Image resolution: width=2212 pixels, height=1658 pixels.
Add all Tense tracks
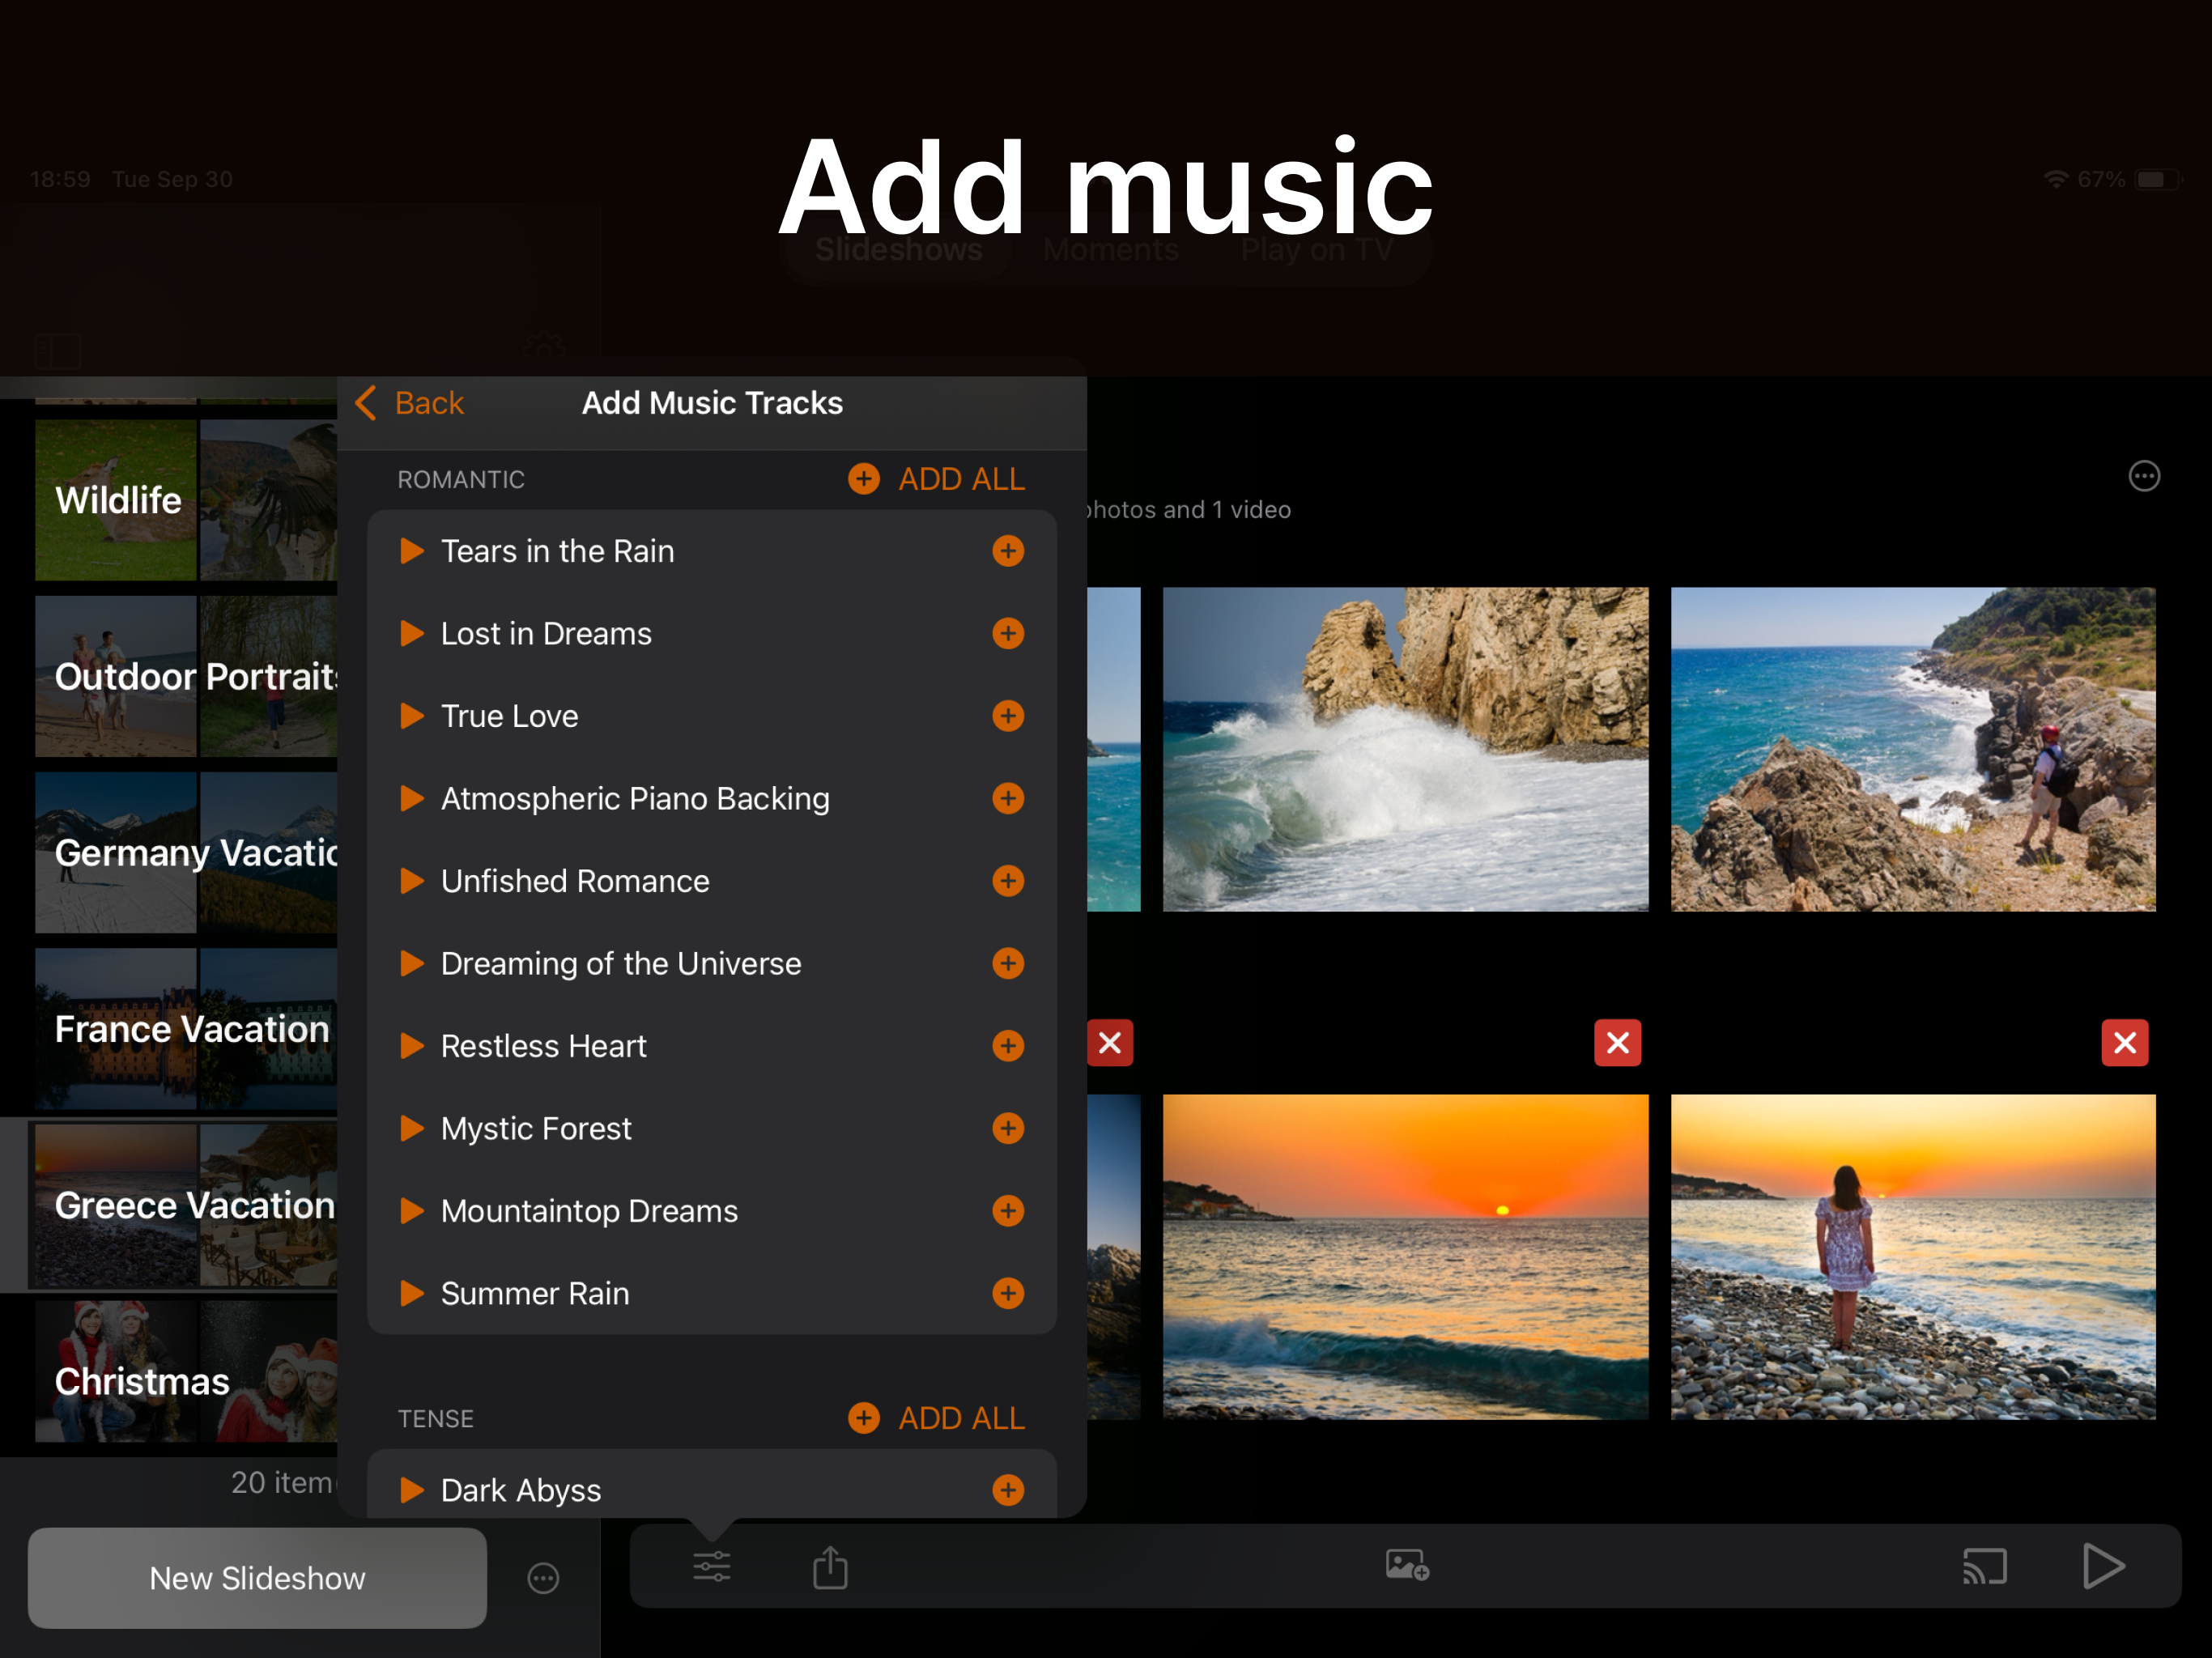[x=937, y=1418]
